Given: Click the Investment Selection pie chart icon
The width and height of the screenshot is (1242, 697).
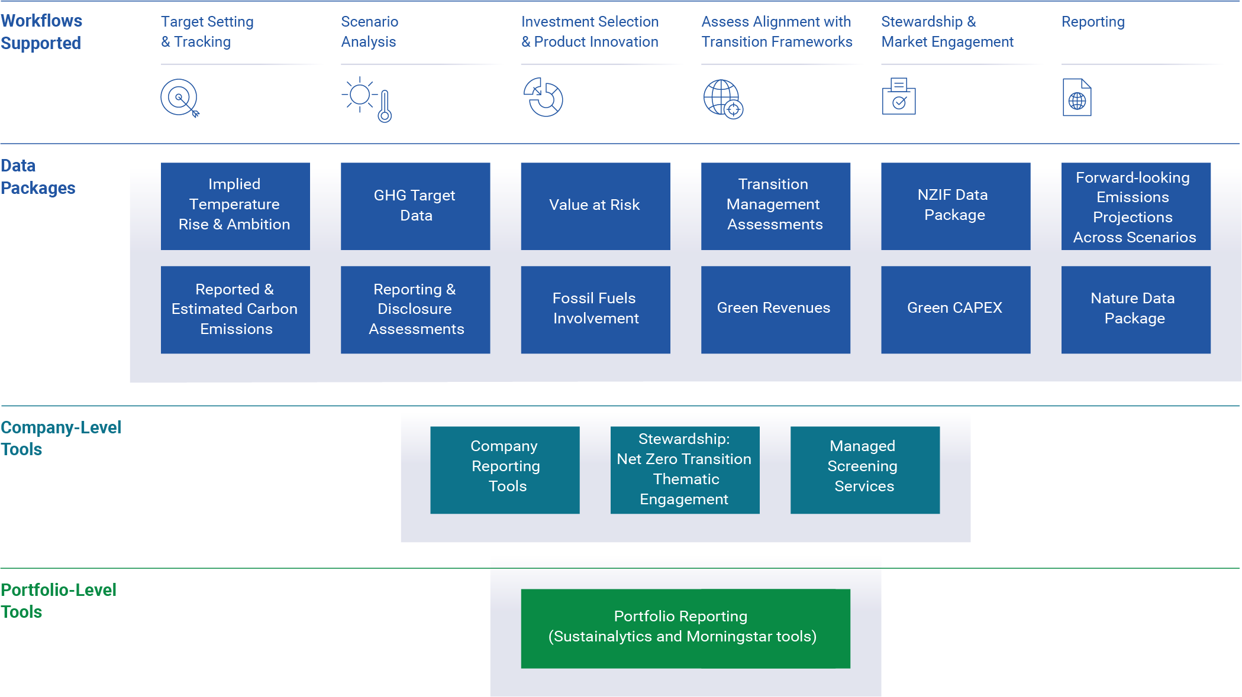Looking at the screenshot, I should click(543, 98).
